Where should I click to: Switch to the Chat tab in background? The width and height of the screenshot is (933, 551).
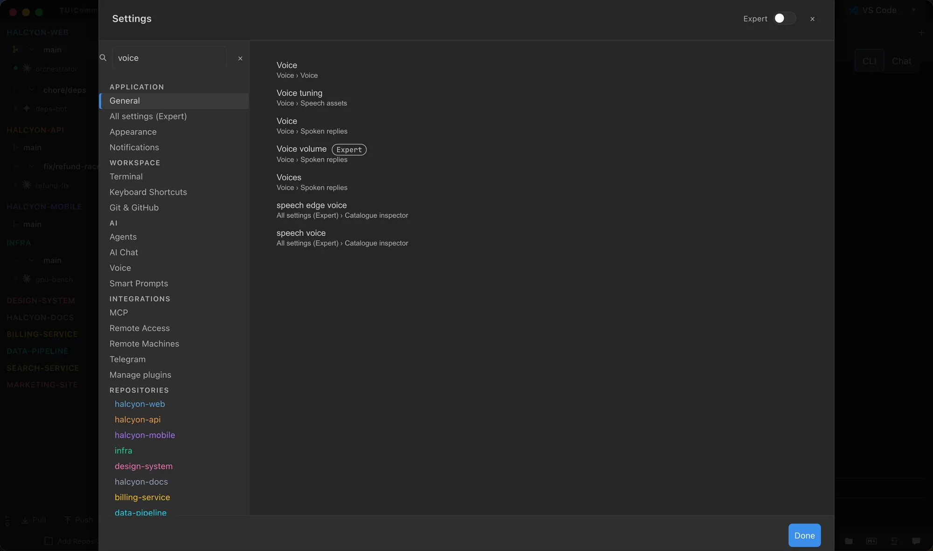(901, 61)
